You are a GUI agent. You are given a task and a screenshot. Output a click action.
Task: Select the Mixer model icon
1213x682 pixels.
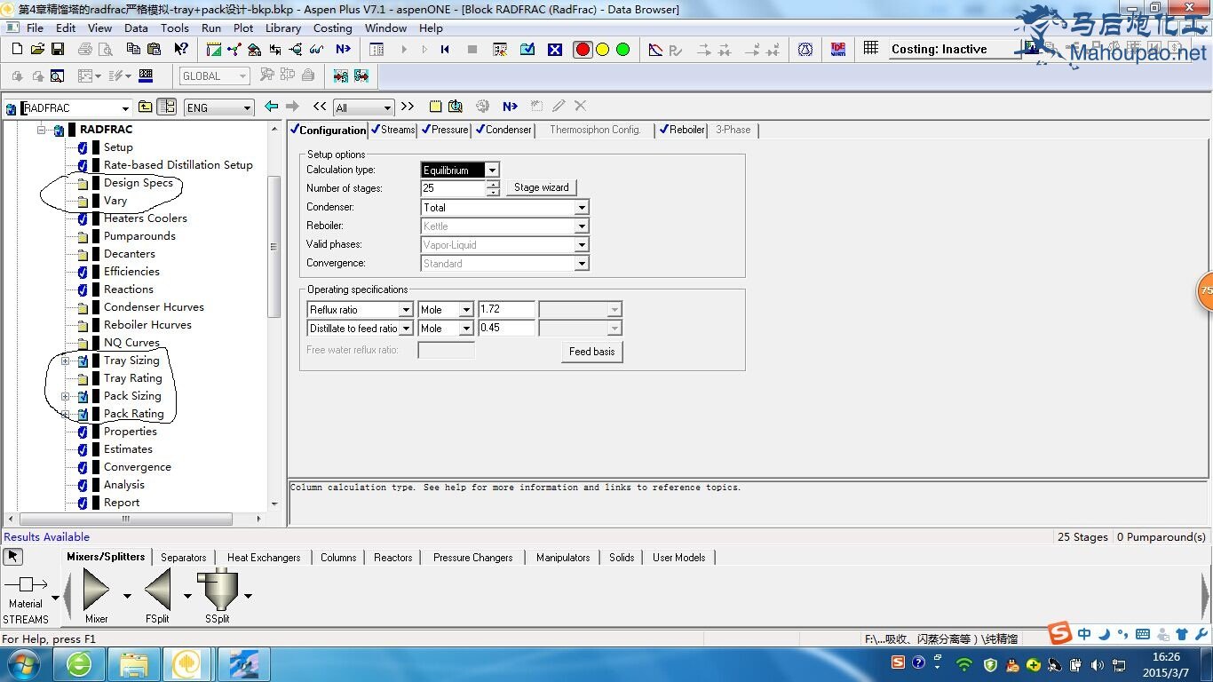tap(96, 590)
